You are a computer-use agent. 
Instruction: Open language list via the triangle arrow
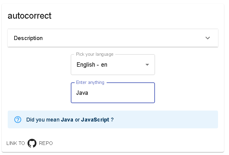[147, 65]
